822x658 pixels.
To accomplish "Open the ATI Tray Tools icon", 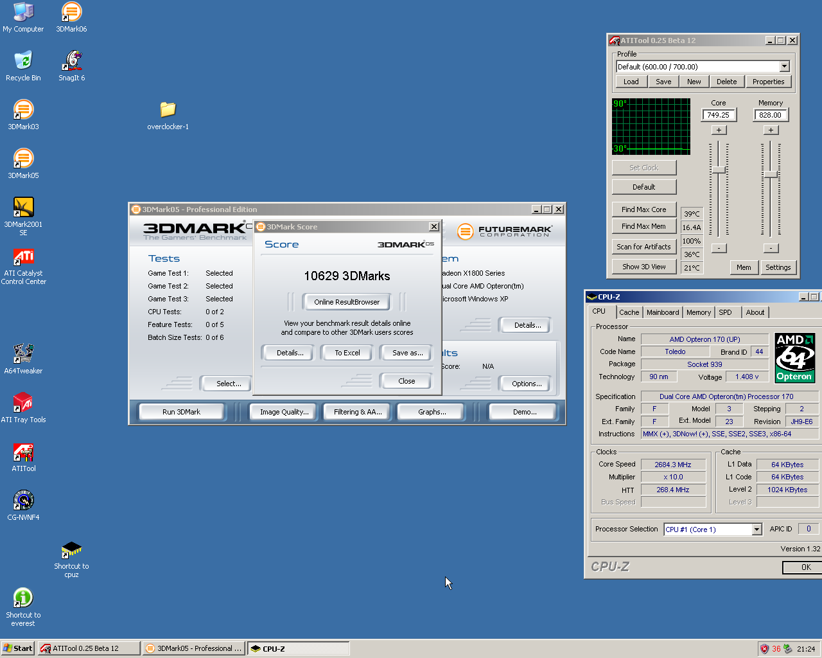I will pos(23,403).
